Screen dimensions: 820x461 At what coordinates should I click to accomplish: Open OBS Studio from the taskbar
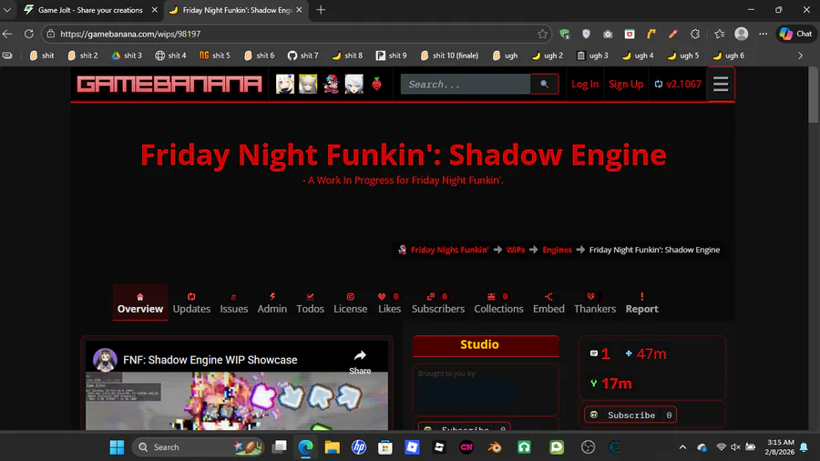[589, 447]
